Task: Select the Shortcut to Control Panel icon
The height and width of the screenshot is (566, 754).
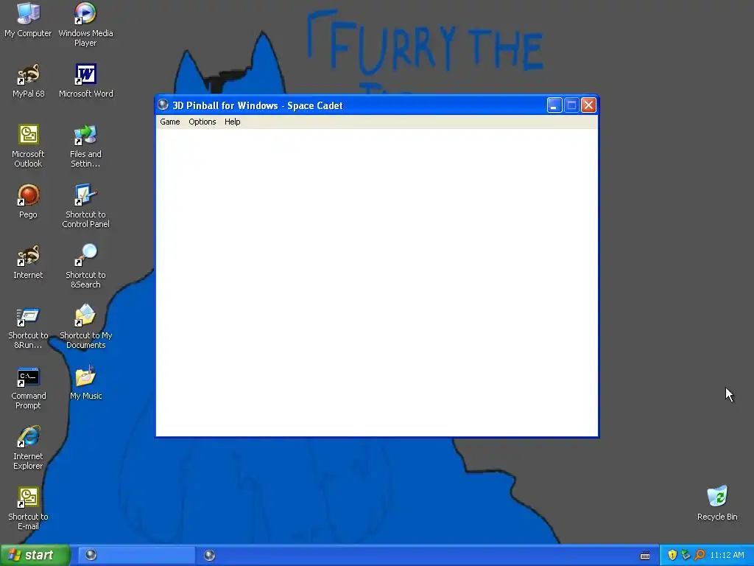Action: [85, 206]
